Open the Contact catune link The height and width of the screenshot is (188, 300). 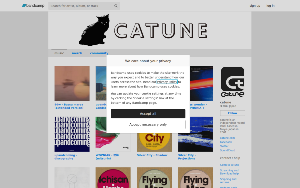230,165
